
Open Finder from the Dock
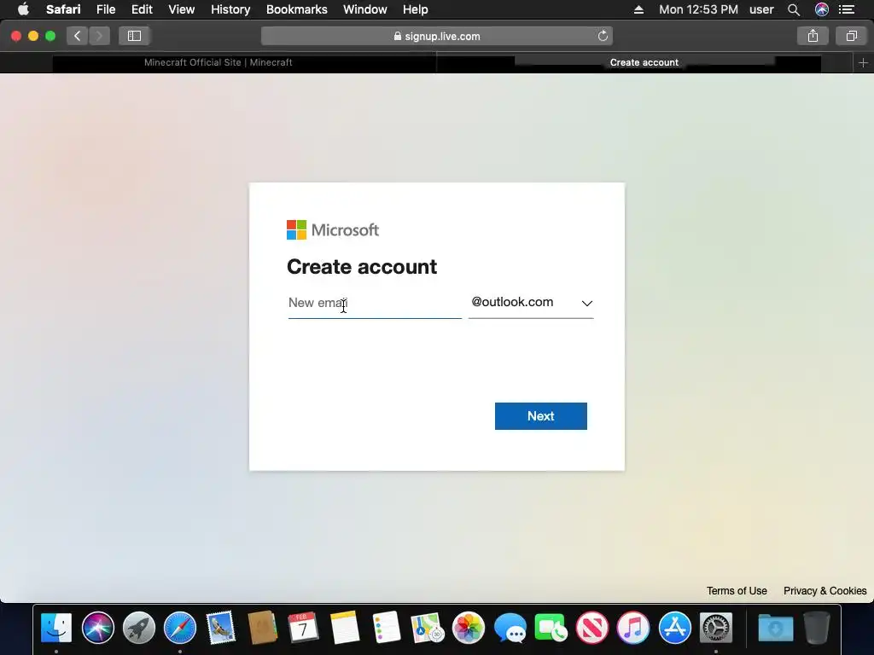[x=56, y=628]
